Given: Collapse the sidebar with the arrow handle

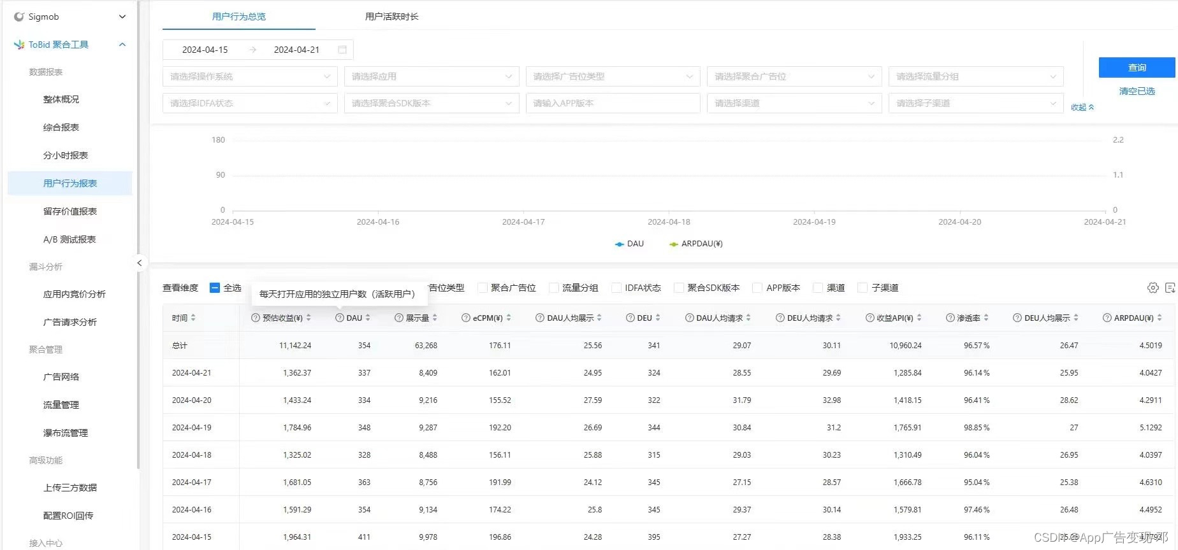Looking at the screenshot, I should coord(139,263).
